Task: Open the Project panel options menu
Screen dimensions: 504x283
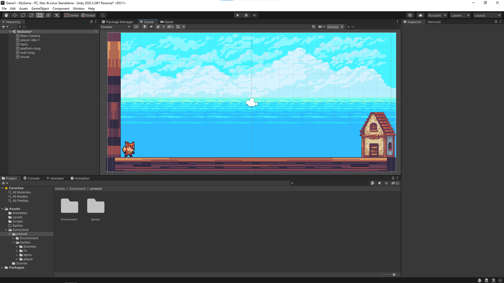Action: (x=397, y=178)
